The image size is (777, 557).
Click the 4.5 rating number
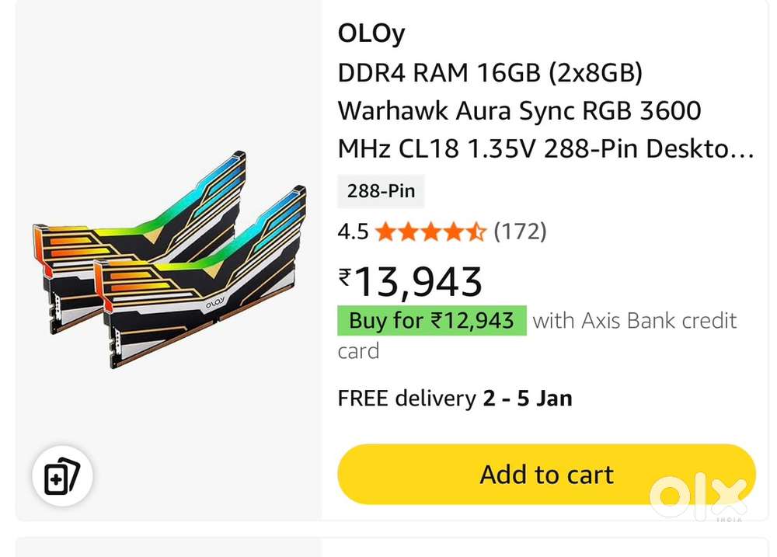pos(353,232)
